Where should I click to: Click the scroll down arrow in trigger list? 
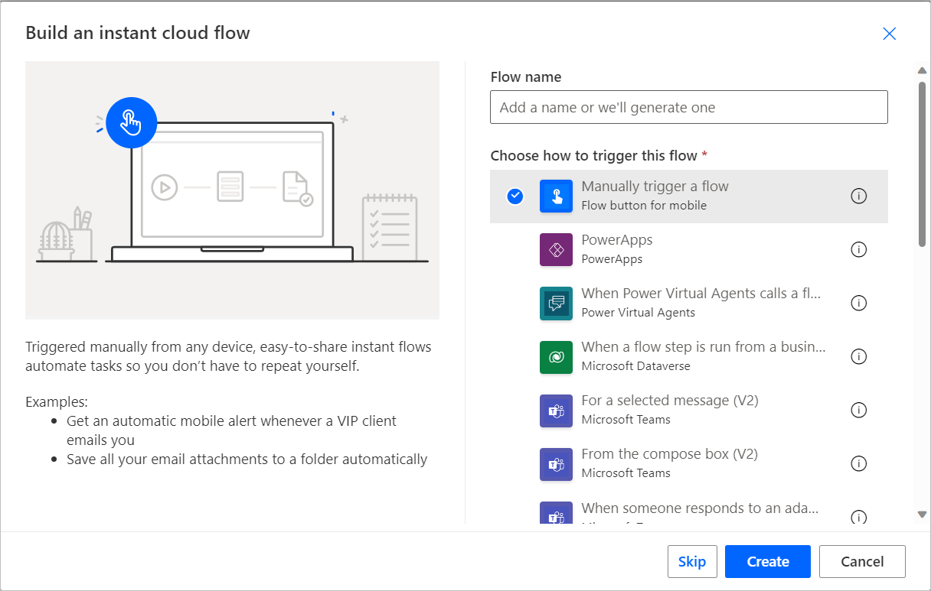click(x=921, y=514)
